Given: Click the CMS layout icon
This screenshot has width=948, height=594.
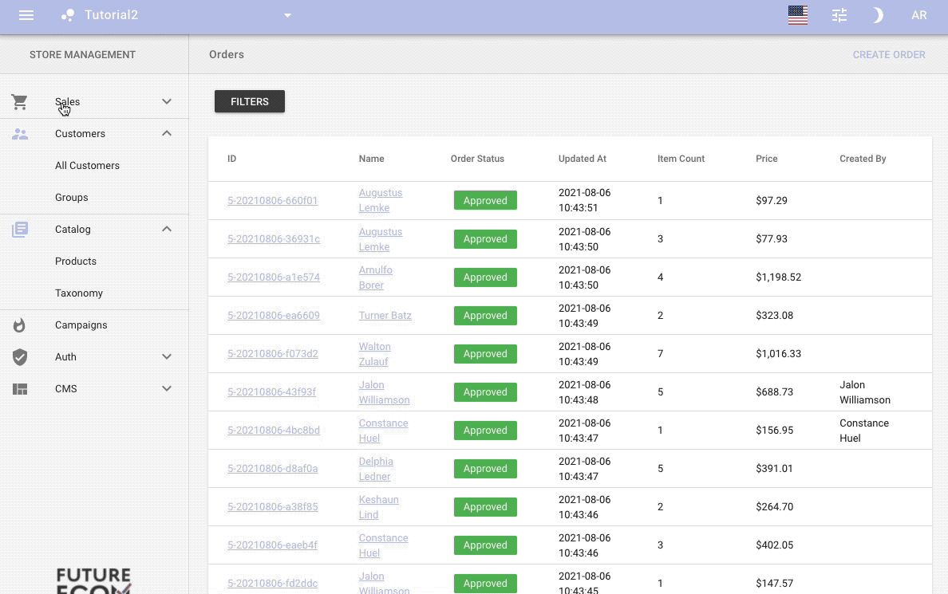Looking at the screenshot, I should pyautogui.click(x=20, y=389).
